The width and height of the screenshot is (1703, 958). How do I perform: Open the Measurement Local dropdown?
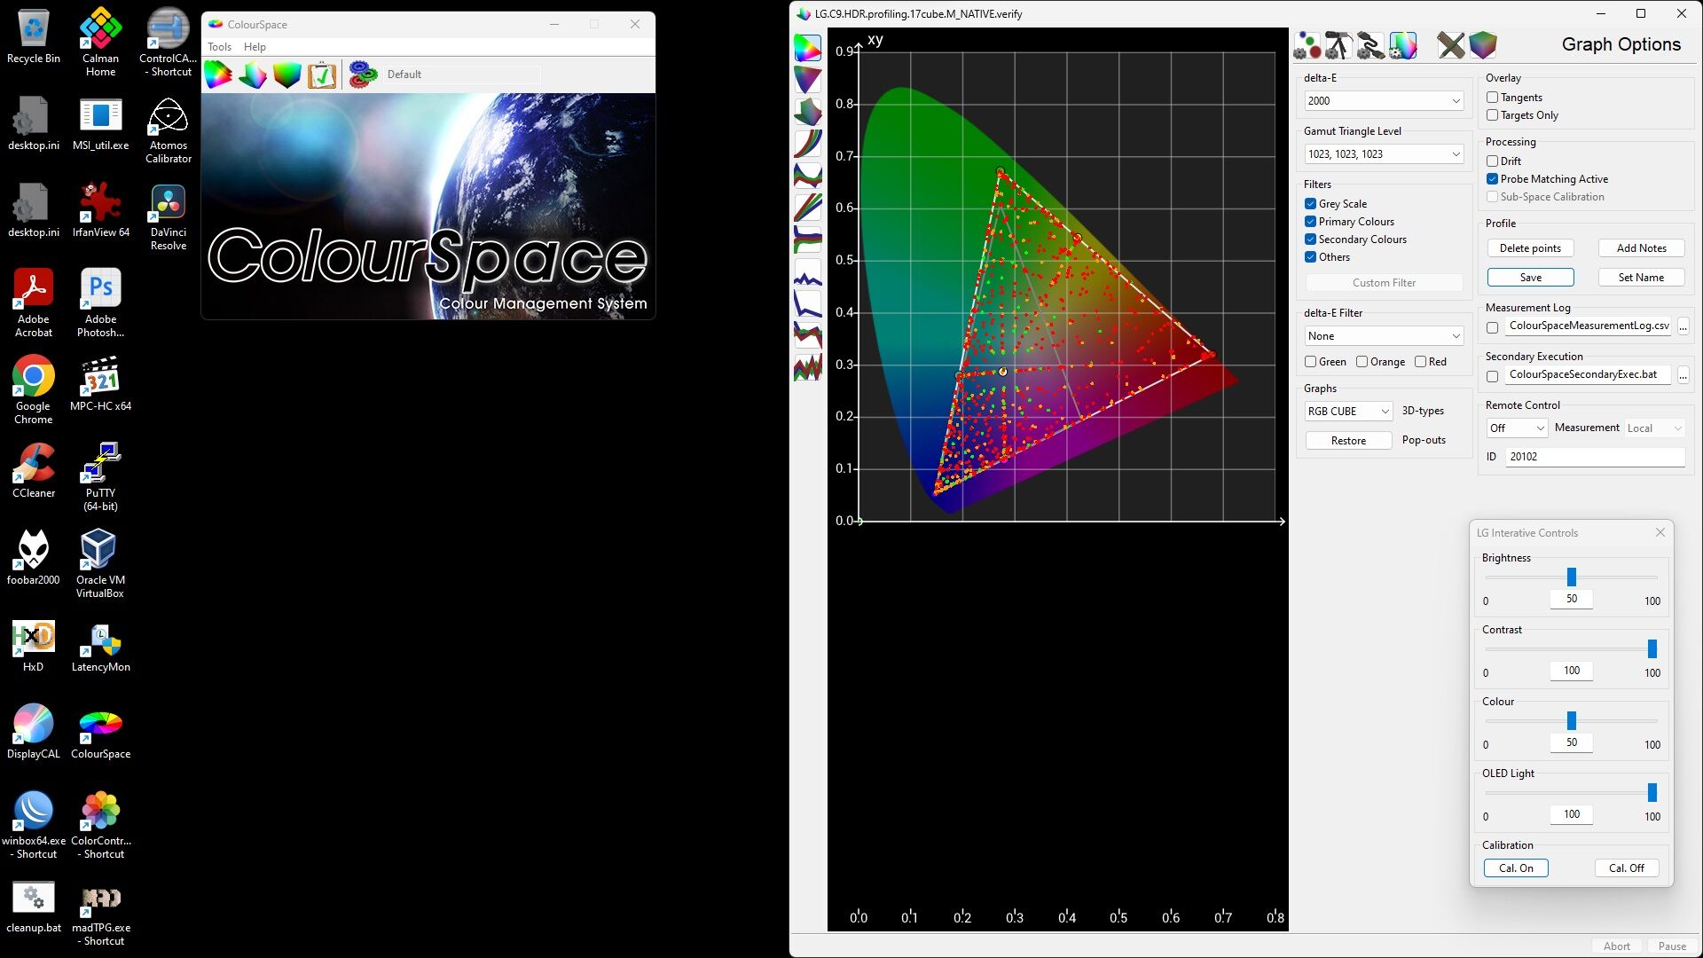coord(1654,428)
